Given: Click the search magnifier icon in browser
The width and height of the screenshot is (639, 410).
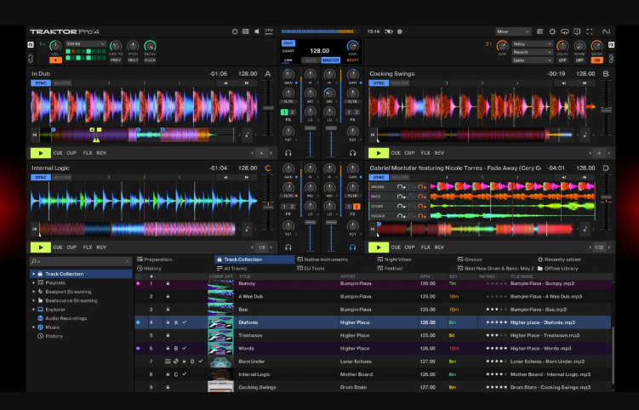Looking at the screenshot, I should tap(34, 261).
